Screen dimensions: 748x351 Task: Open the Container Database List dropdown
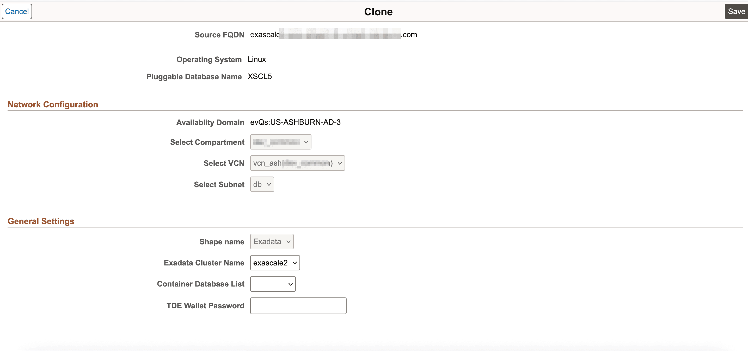(x=272, y=284)
